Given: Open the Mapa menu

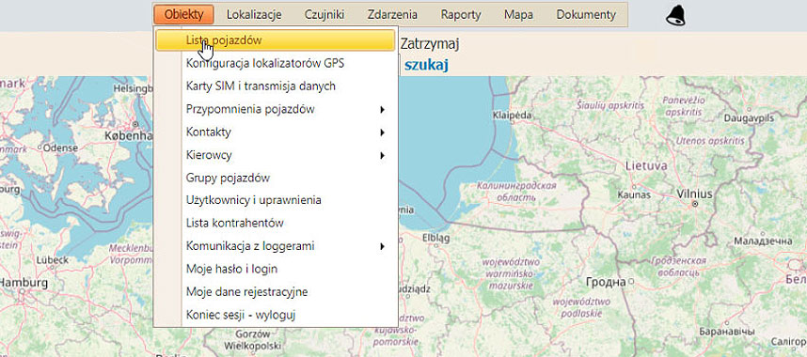Looking at the screenshot, I should (x=518, y=14).
